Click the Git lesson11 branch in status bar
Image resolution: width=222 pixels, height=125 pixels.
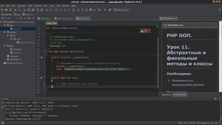pyautogui.click(x=204, y=123)
